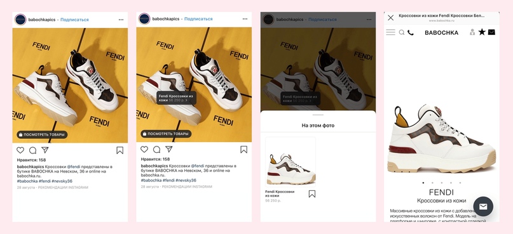Bookmark the Fendi product in the shopping sheet
Image resolution: width=513 pixels, height=234 pixels.
click(312, 194)
